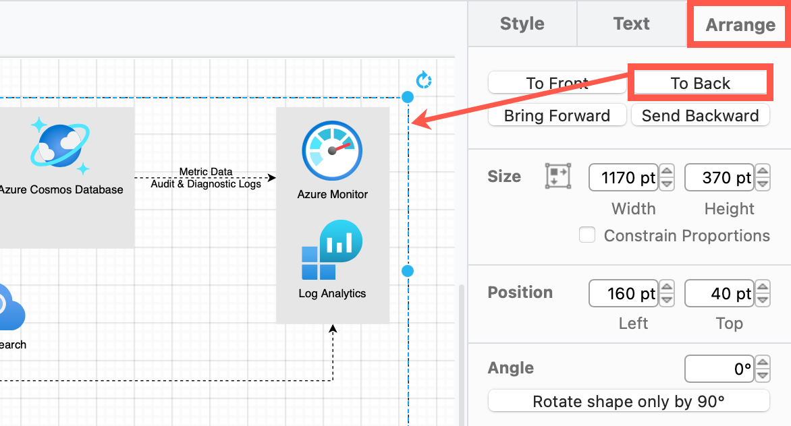Viewport: 791px width, 426px height.
Task: Click the To Front button
Action: tap(557, 82)
